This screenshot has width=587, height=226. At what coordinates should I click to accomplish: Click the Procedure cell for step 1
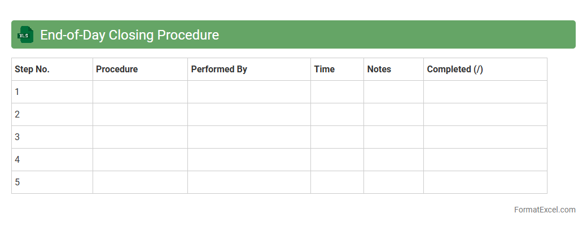pyautogui.click(x=140, y=92)
